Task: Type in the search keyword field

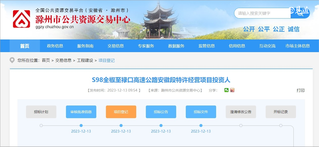Action: 262,13
